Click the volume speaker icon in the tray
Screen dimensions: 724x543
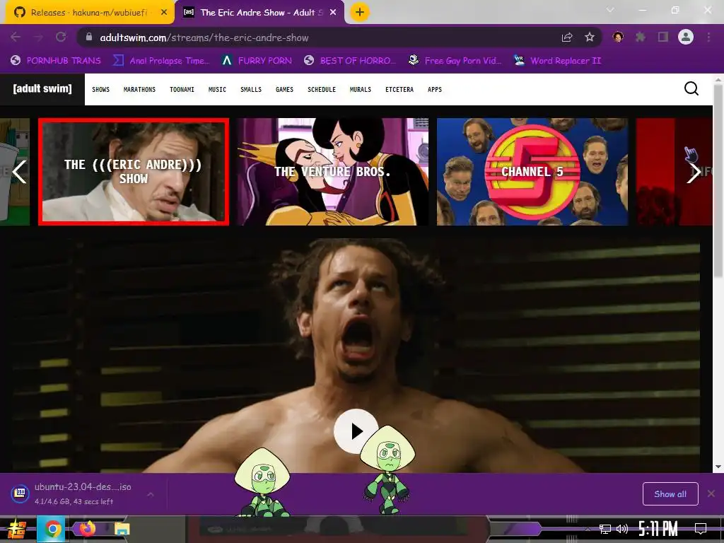pyautogui.click(x=622, y=529)
